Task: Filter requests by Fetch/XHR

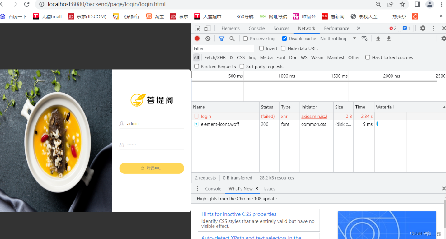Action: coord(215,57)
